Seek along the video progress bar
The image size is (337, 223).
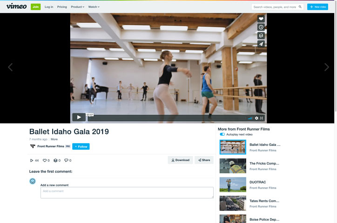pyautogui.click(x=167, y=118)
